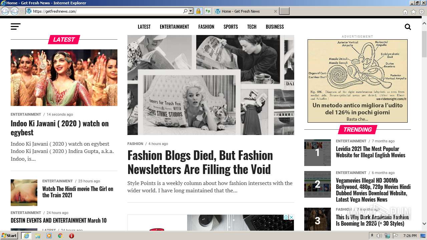The height and width of the screenshot is (240, 427).
Task: Open a new blank tab
Action: point(284,11)
